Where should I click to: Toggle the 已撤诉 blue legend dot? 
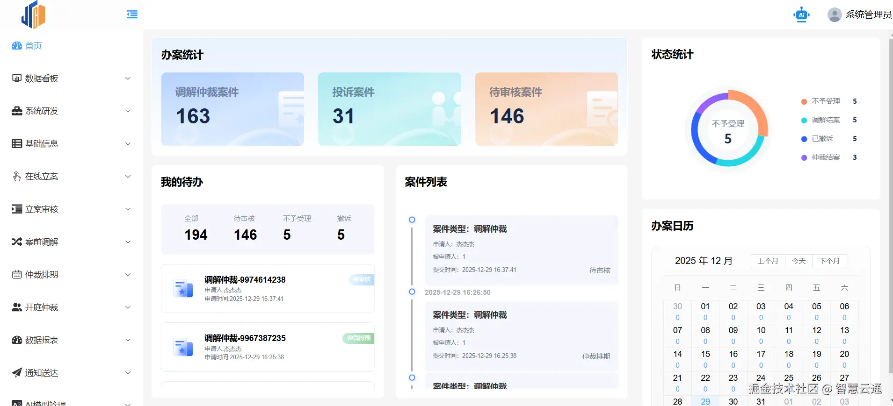pyautogui.click(x=804, y=139)
